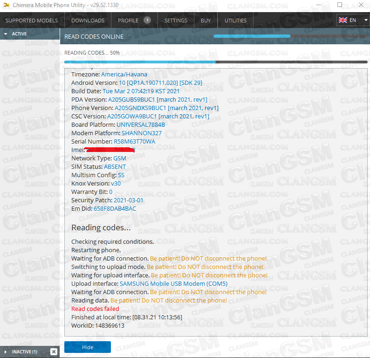Click SAMSUNG Mobile USB Modem (COM5) text
Image resolution: width=370 pixels, height=358 pixels.
coord(173,283)
